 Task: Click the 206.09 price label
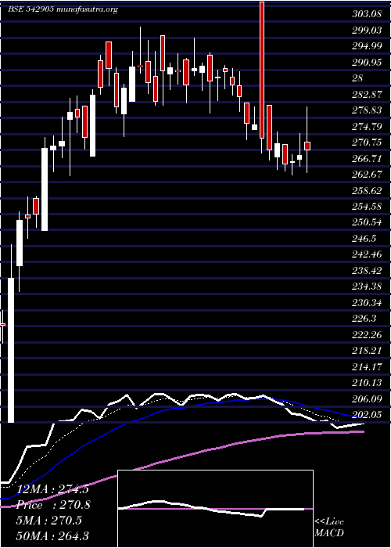[367, 398]
